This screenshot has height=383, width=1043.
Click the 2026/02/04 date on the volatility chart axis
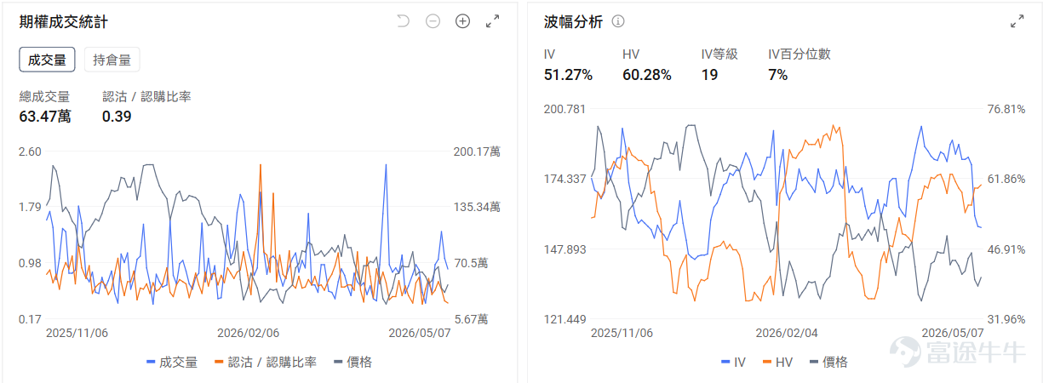(x=787, y=333)
